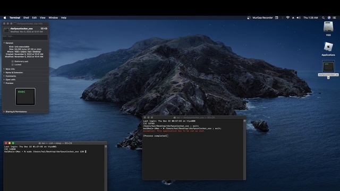This screenshot has height=191, width=340.
Task: Click the MurGaa Recorder headphone icon
Action: (249, 18)
